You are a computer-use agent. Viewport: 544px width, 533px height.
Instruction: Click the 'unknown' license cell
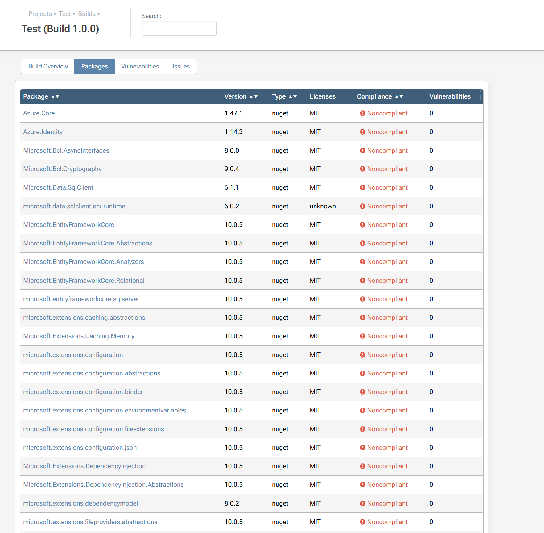[x=323, y=206]
